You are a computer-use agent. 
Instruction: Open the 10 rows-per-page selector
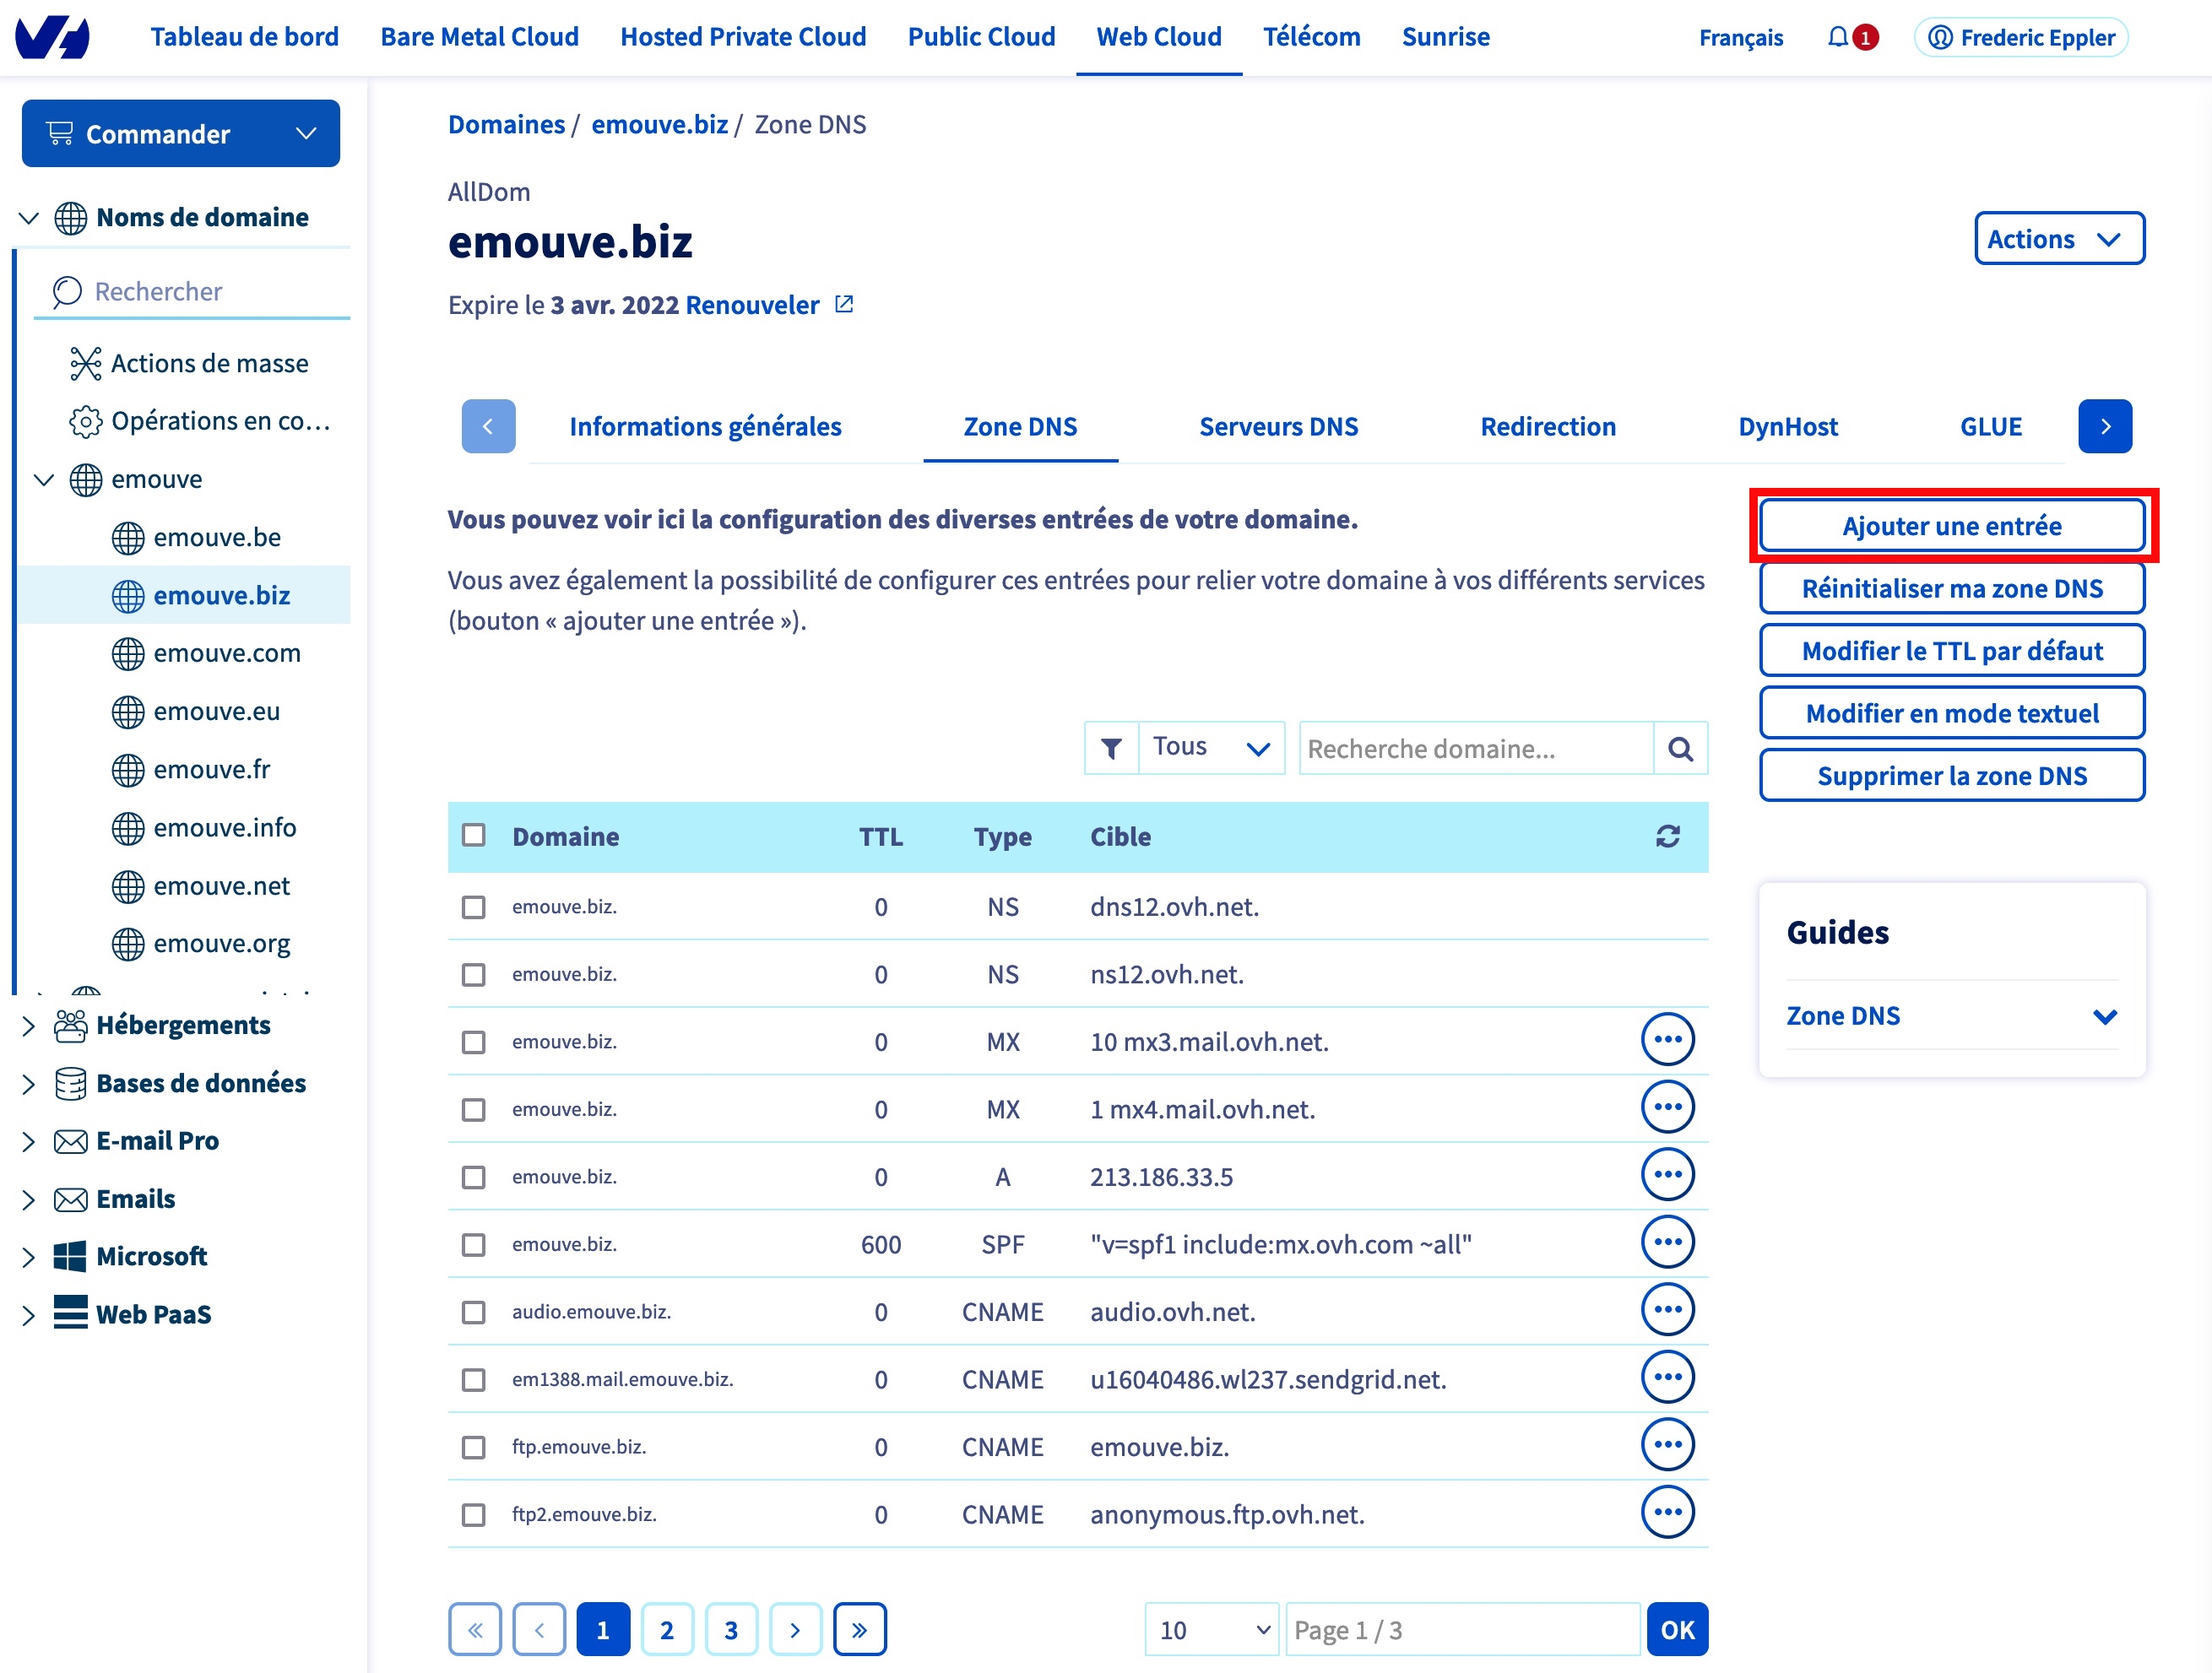tap(1211, 1630)
